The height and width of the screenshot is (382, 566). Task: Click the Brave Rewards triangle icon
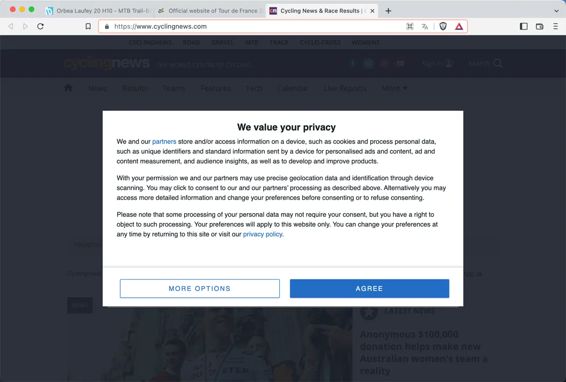point(459,27)
